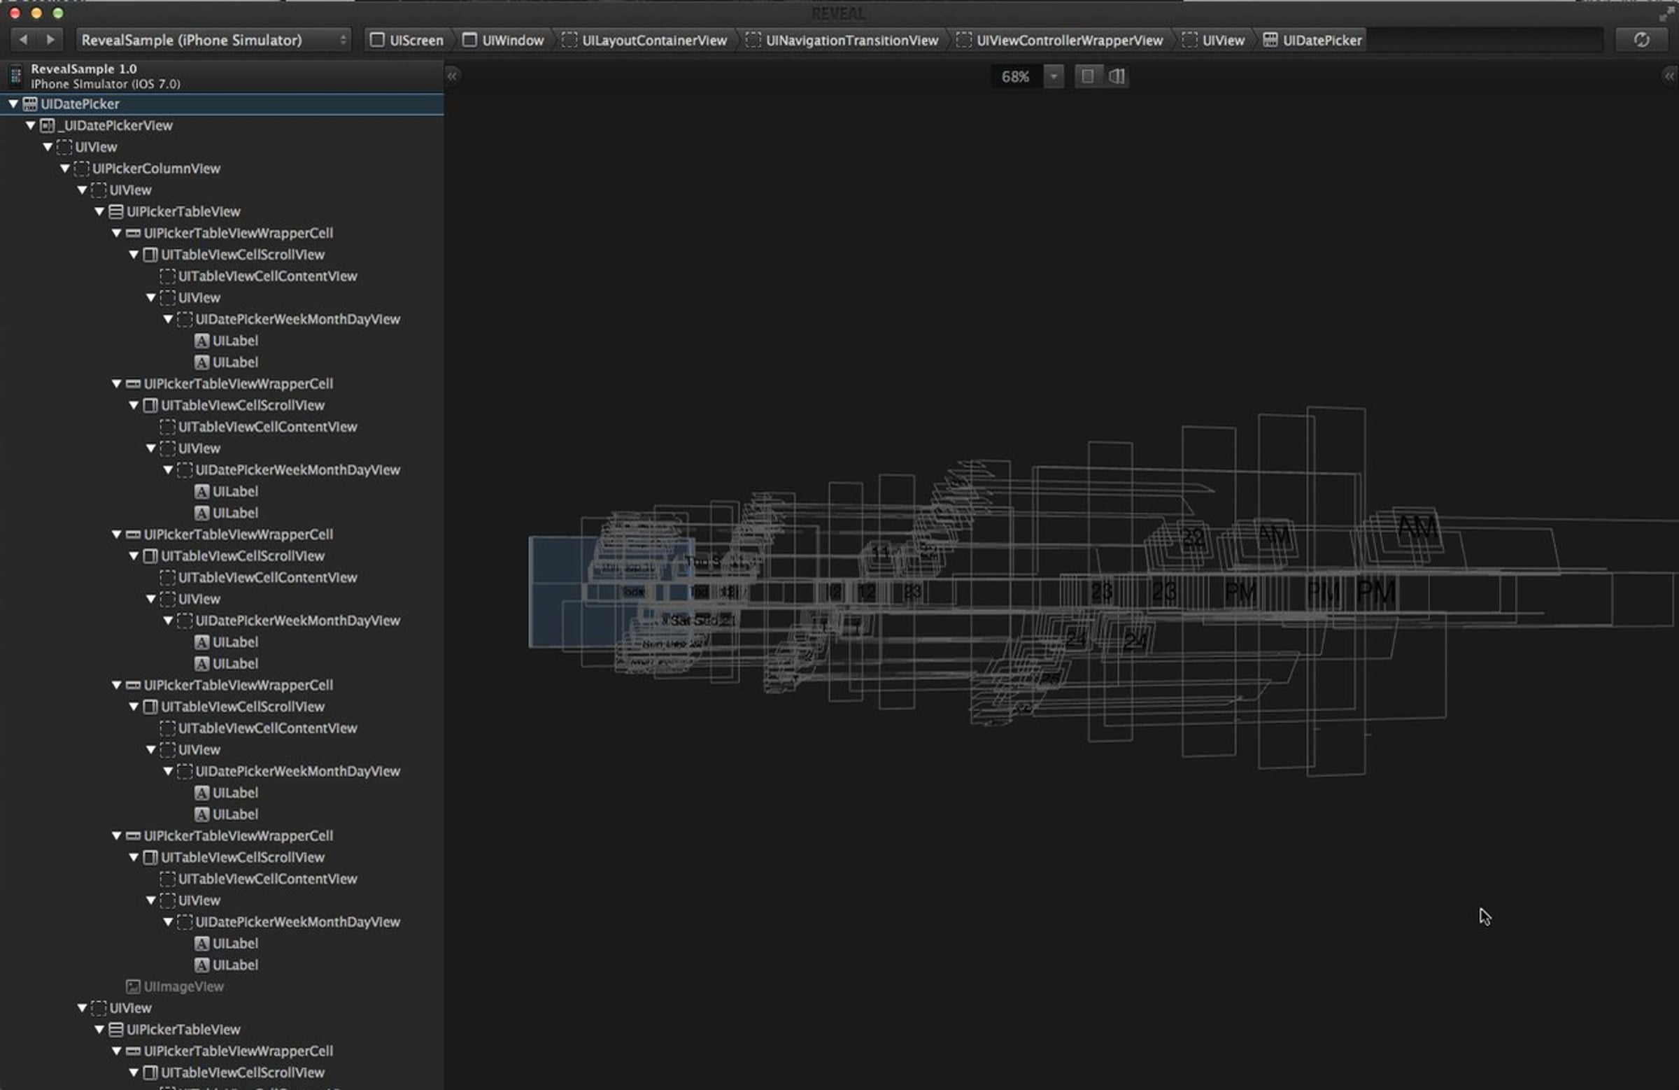Navigate forward with the right arrow
This screenshot has height=1090, width=1679.
[x=50, y=40]
